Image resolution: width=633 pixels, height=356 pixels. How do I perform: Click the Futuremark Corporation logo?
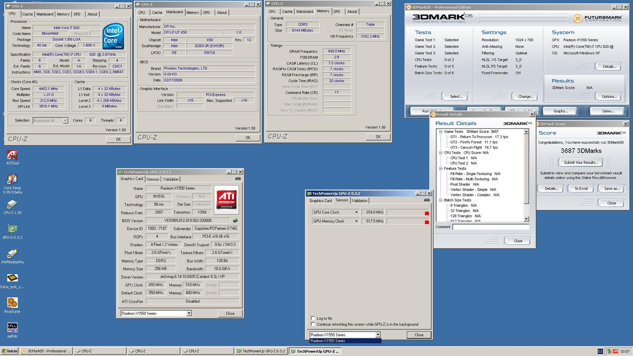point(598,18)
